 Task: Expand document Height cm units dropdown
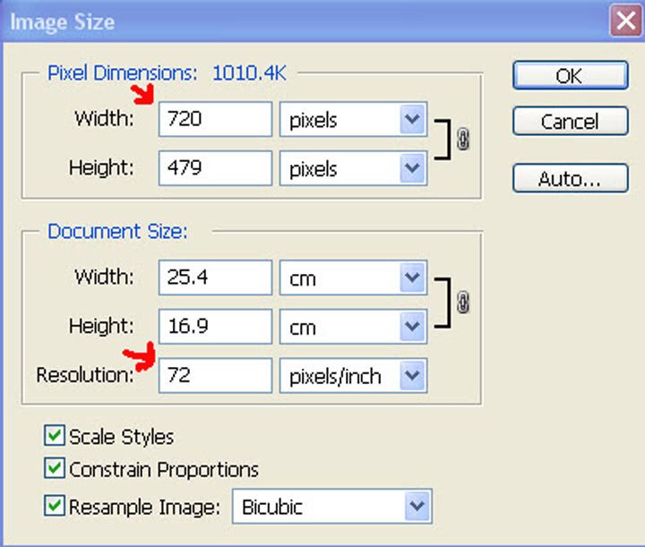pos(353,327)
